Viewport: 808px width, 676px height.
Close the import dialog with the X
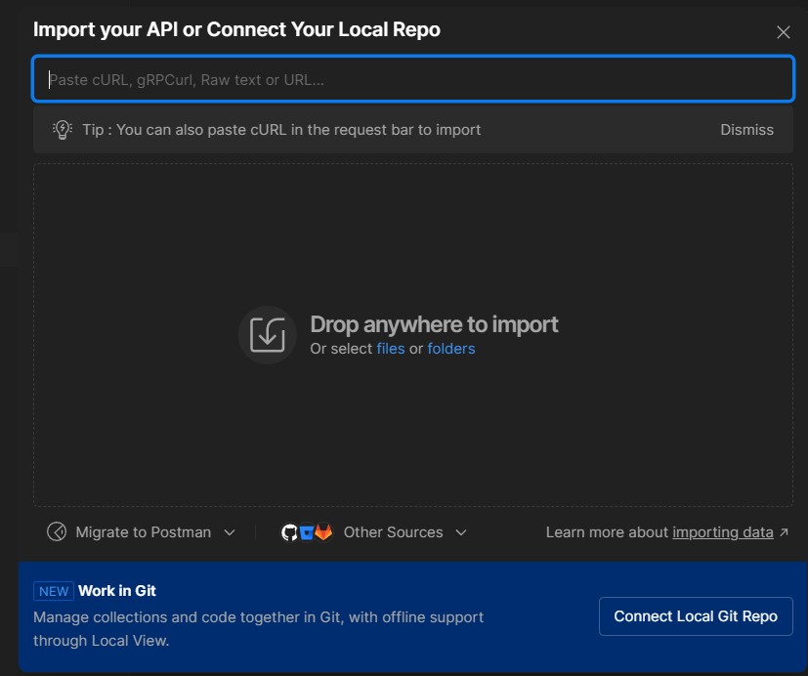tap(783, 32)
